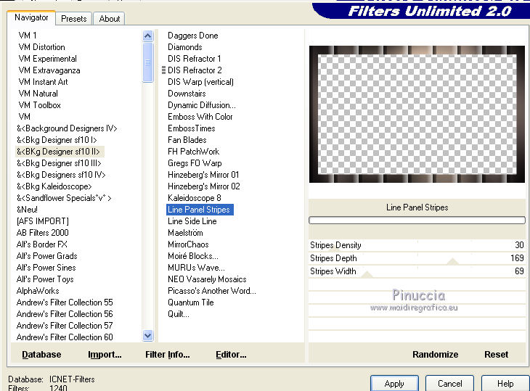Select &<Bkg Designer sf10 I> category
Image resolution: width=530 pixels, height=391 pixels.
57,140
